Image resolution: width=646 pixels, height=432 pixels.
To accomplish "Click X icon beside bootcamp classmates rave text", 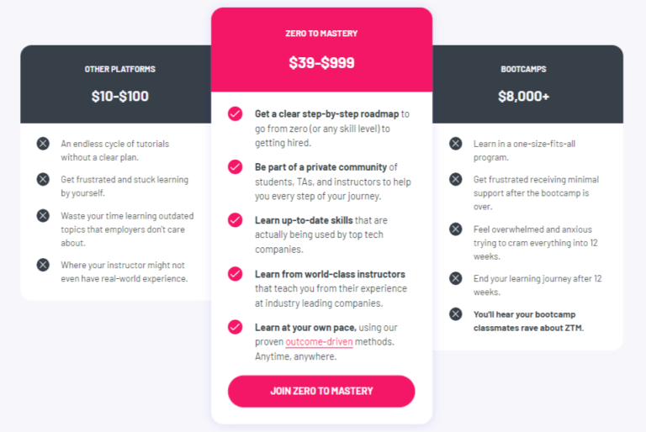I will [456, 313].
